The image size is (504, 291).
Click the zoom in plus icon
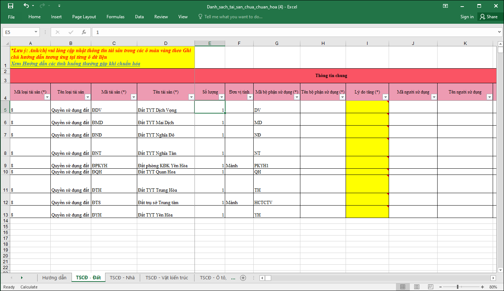pyautogui.click(x=482, y=287)
